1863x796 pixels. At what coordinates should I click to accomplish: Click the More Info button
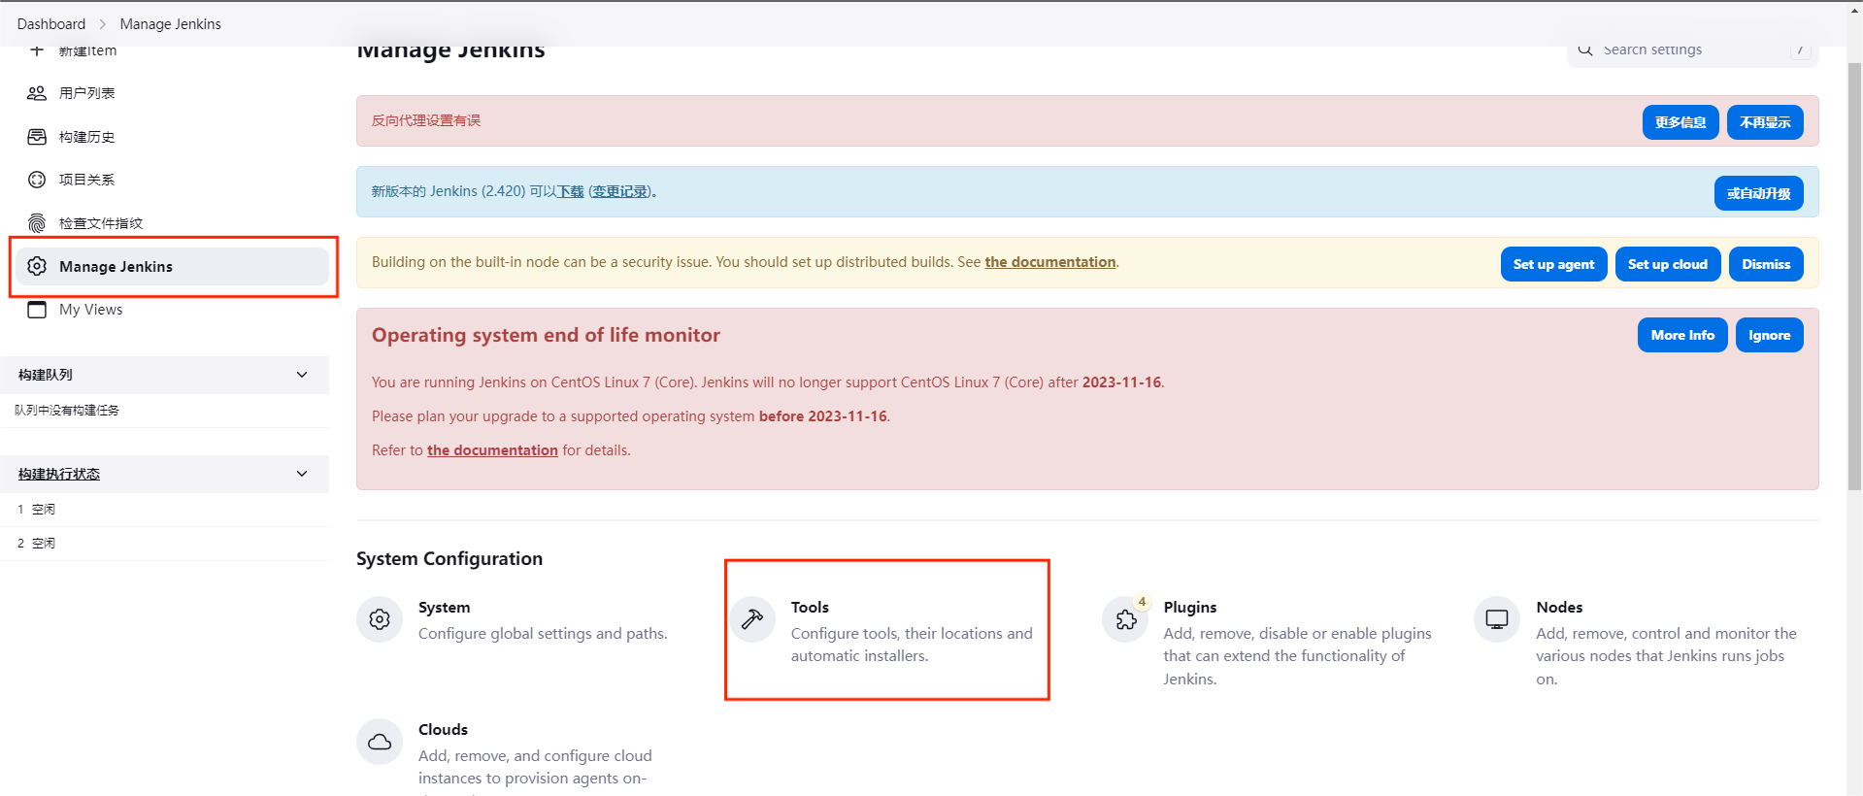click(1682, 335)
